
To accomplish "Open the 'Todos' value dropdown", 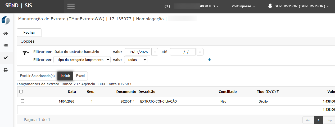I will click(x=136, y=60).
